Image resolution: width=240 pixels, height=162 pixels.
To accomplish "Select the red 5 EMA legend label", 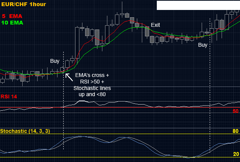I will coord(12,16).
